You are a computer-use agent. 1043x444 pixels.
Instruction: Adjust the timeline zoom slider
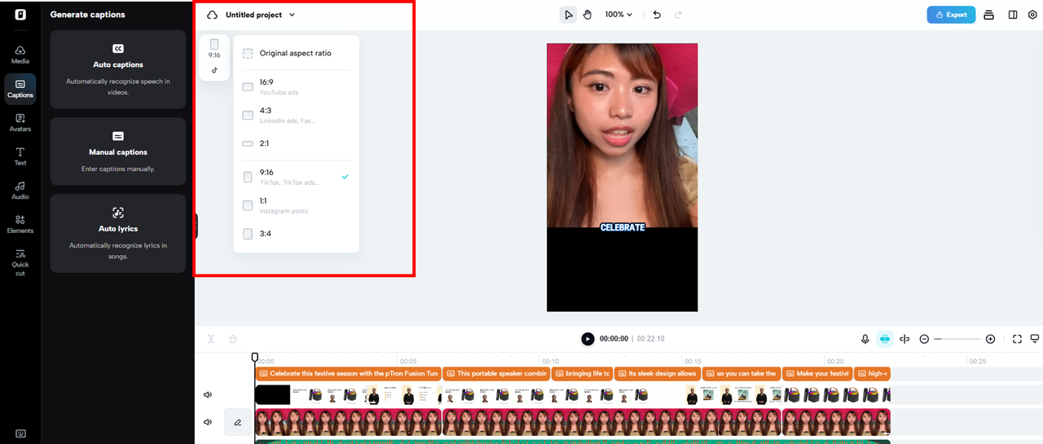click(x=957, y=339)
